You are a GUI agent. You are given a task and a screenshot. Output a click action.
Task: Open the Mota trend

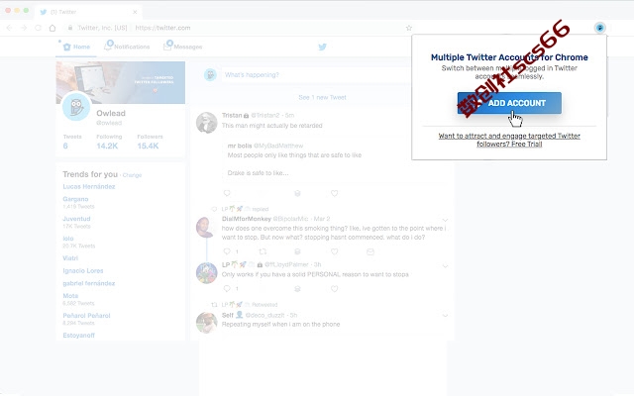(x=70, y=296)
